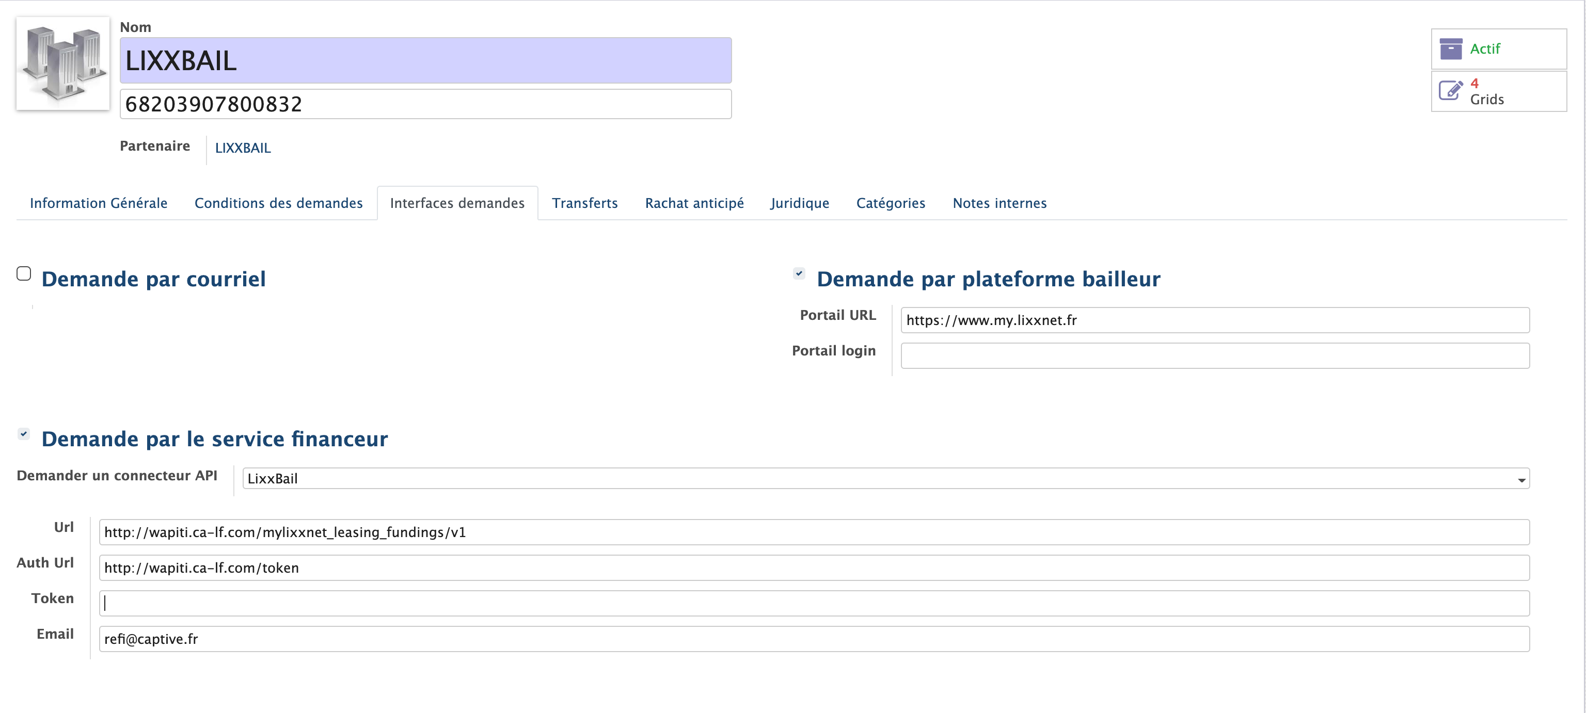Edit the Auth Url field
The height and width of the screenshot is (713, 1586).
point(814,568)
